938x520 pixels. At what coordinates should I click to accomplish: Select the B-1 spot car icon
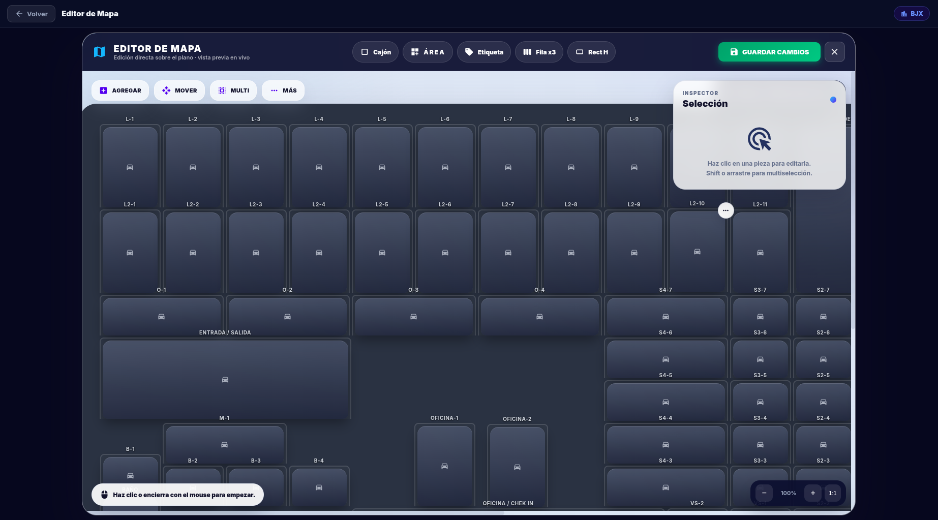tap(130, 476)
